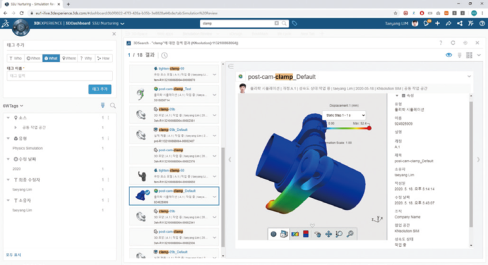This screenshot has height=265, width=488.
Task: Go to the previous preview with the left arrow
Action: 230,160
